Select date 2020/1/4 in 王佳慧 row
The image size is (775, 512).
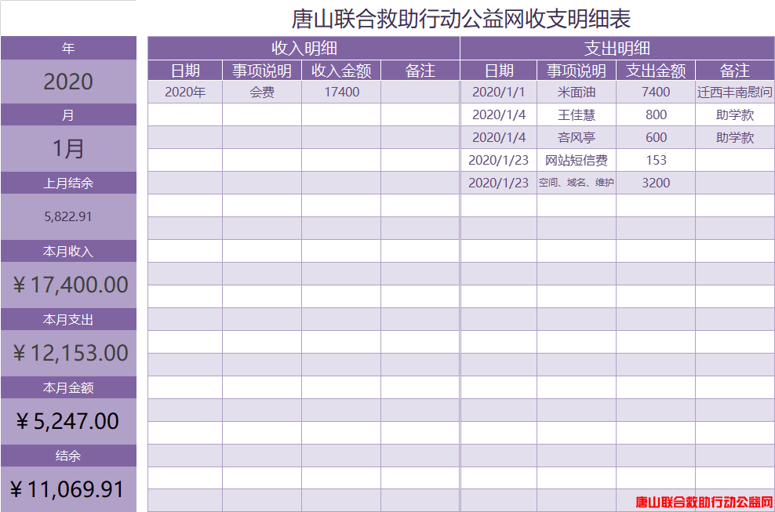click(x=499, y=114)
